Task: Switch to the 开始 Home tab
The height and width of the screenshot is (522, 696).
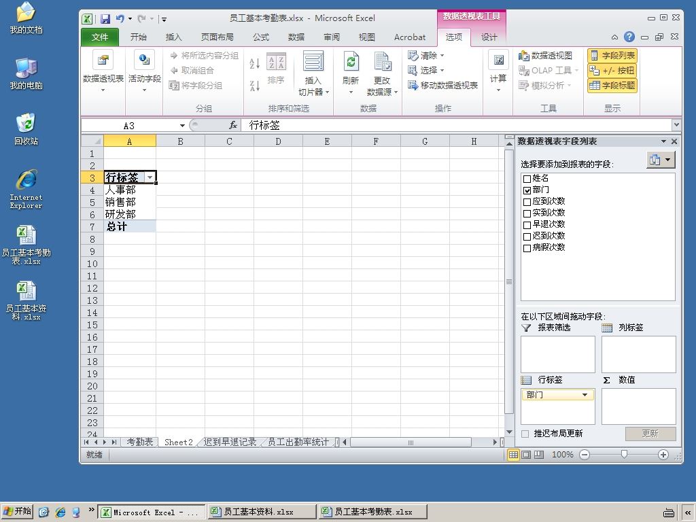Action: click(x=139, y=37)
